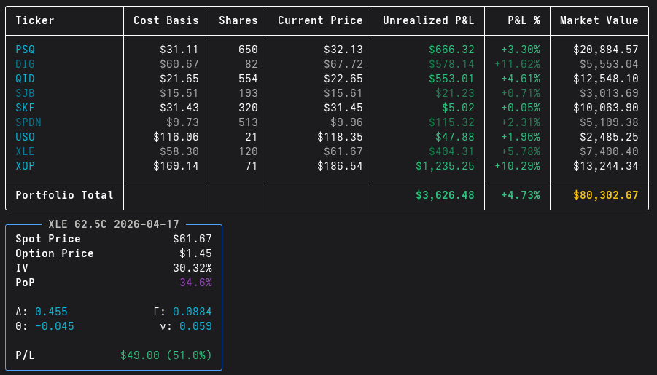Click the XLE 62.5C 2026-04-17 option title

coord(114,224)
